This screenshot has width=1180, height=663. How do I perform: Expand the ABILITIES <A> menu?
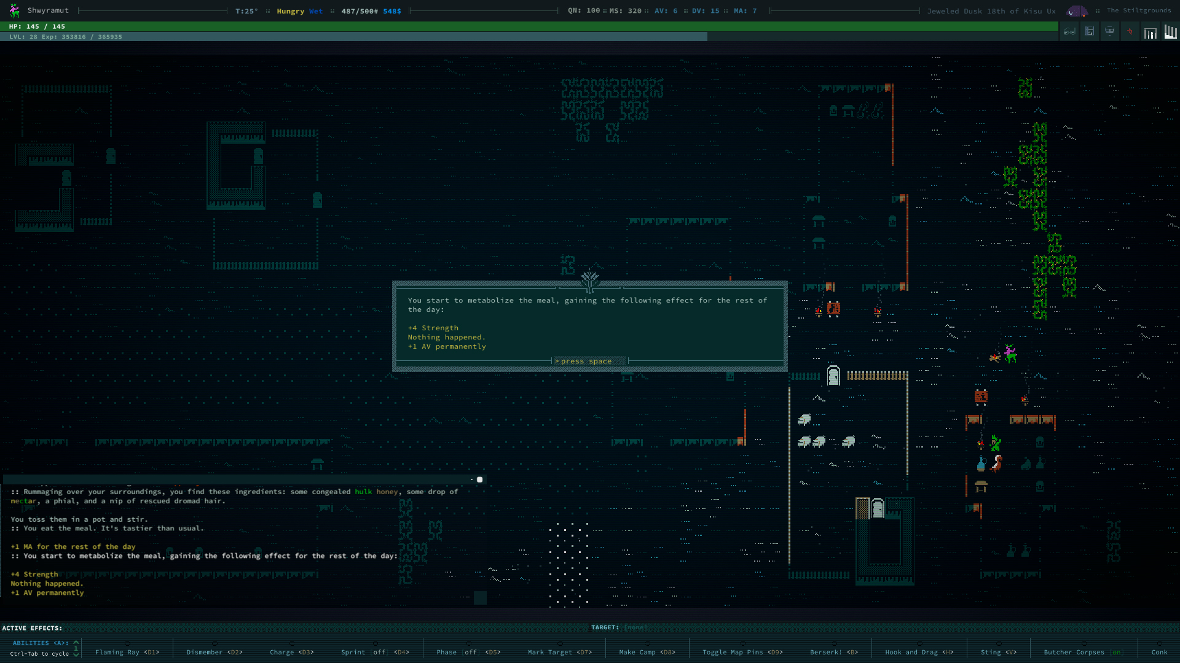coord(41,643)
